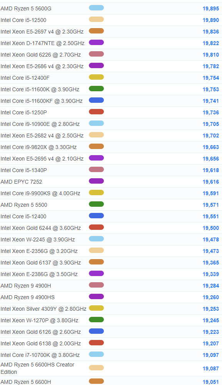Click the score 19,571
Screen dimensions: 222x385
211,205
